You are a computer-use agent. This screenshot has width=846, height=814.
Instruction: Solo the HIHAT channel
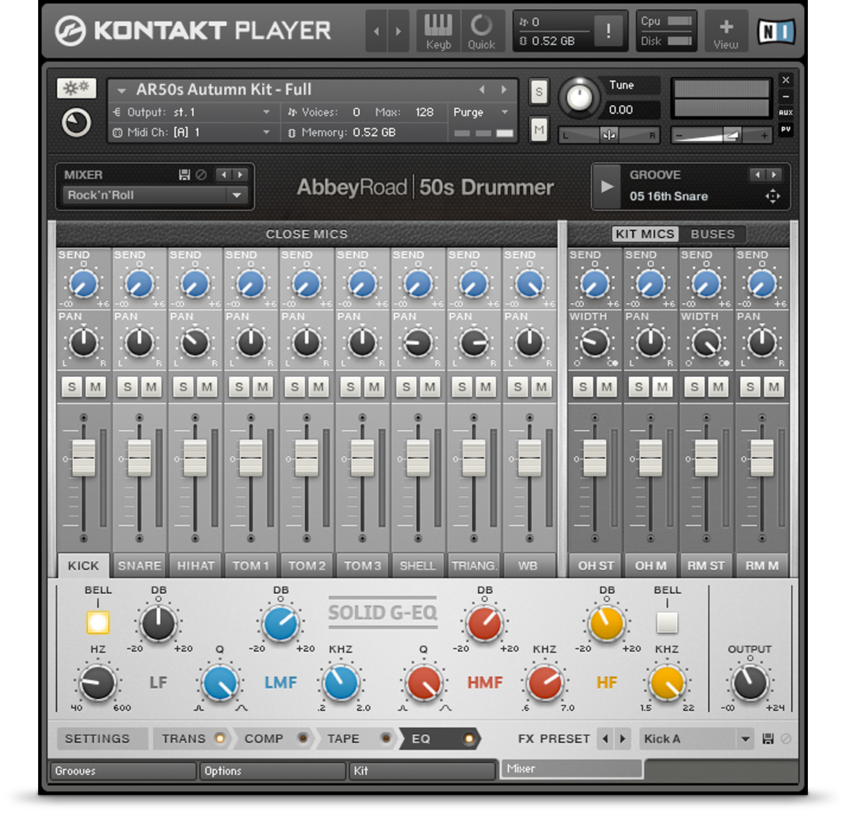pyautogui.click(x=184, y=387)
